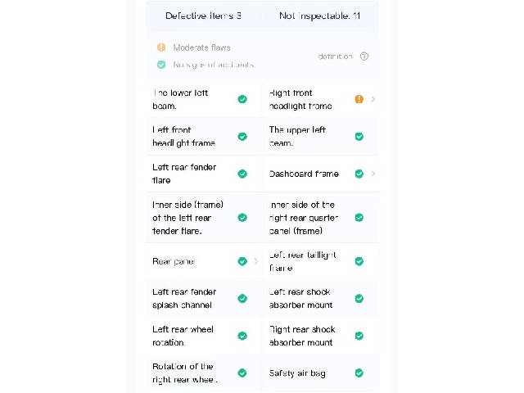Click green check beside Right rear shock absorber mount
The height and width of the screenshot is (393, 524).
(359, 336)
